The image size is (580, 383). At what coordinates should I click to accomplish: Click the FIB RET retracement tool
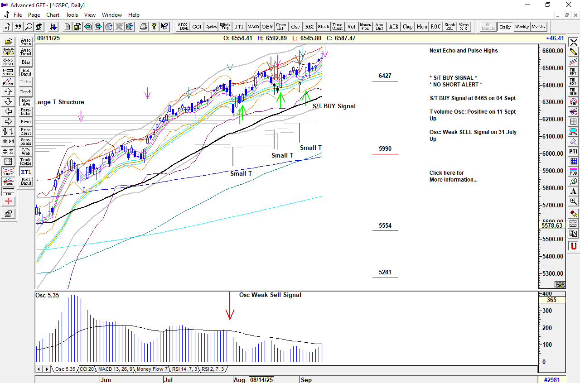click(x=573, y=71)
